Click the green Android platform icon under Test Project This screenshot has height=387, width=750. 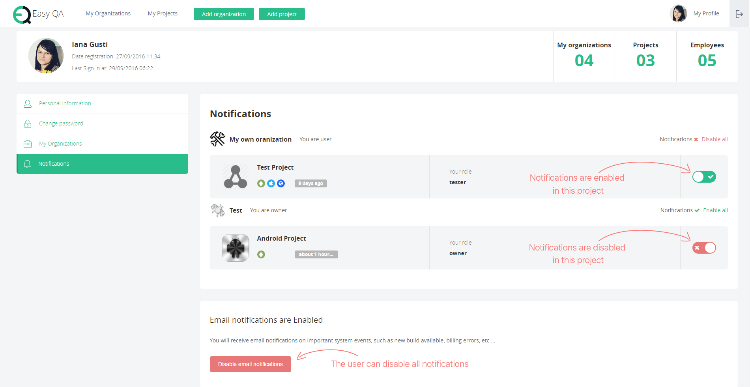click(x=261, y=183)
